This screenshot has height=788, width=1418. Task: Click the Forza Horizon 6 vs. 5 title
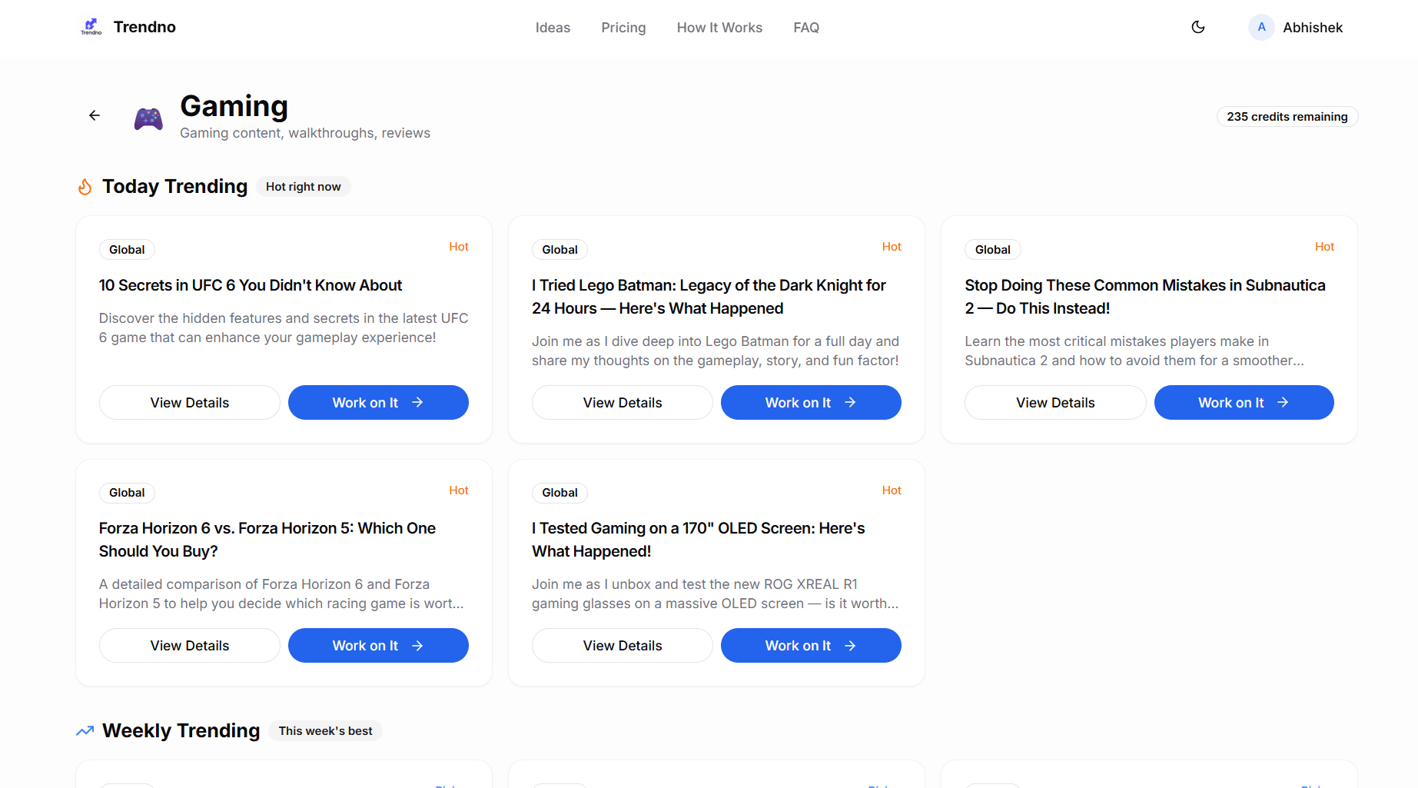[x=267, y=540]
